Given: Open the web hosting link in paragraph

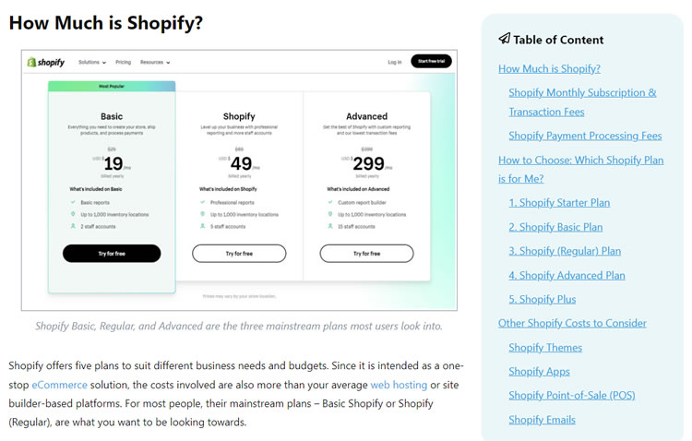Looking at the screenshot, I should pyautogui.click(x=399, y=385).
